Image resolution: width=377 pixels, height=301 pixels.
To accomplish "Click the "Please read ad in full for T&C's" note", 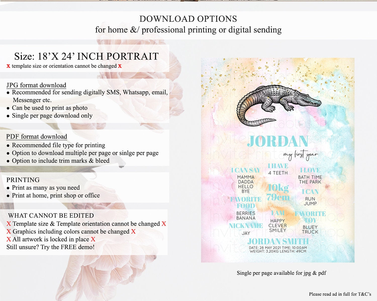I will click(x=340, y=294).
